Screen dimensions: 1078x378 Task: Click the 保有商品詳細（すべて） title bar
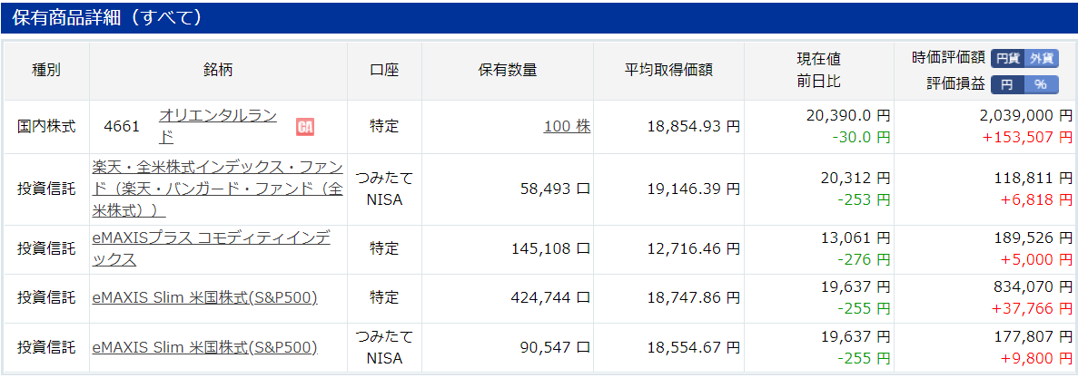539,18
